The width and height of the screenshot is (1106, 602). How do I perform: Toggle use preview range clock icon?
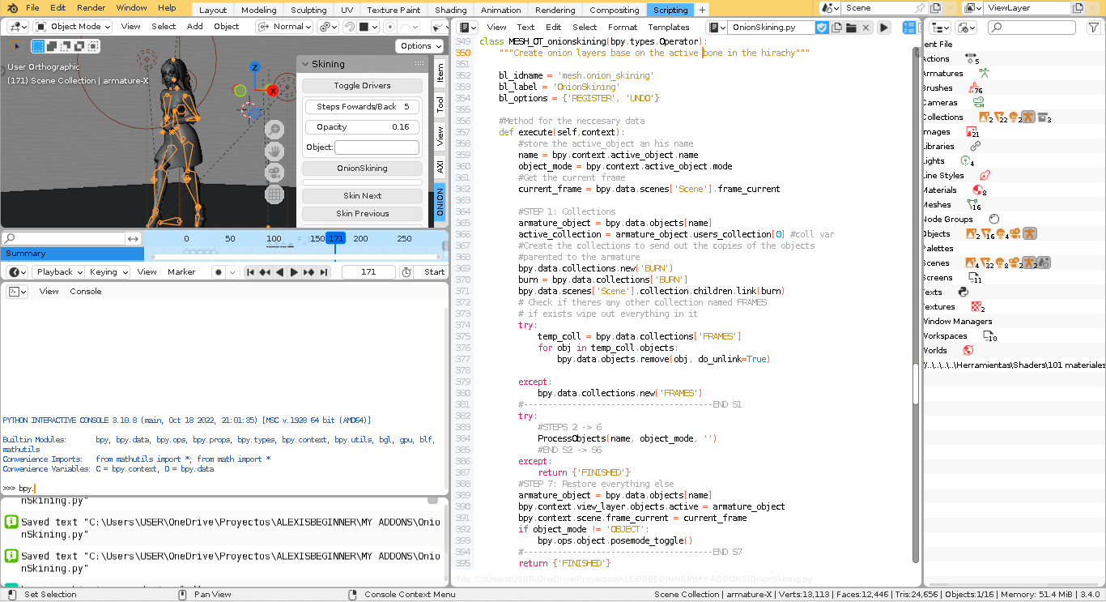(x=406, y=272)
